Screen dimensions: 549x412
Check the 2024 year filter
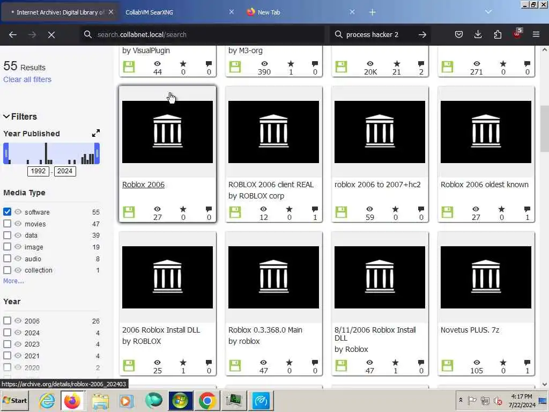(7, 333)
